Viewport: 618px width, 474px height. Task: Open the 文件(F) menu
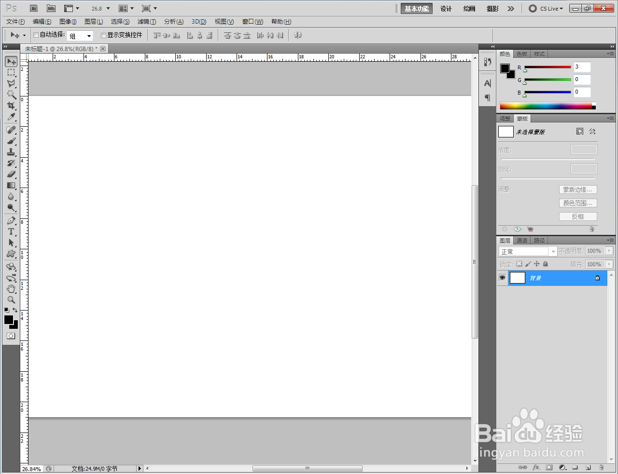[x=15, y=22]
